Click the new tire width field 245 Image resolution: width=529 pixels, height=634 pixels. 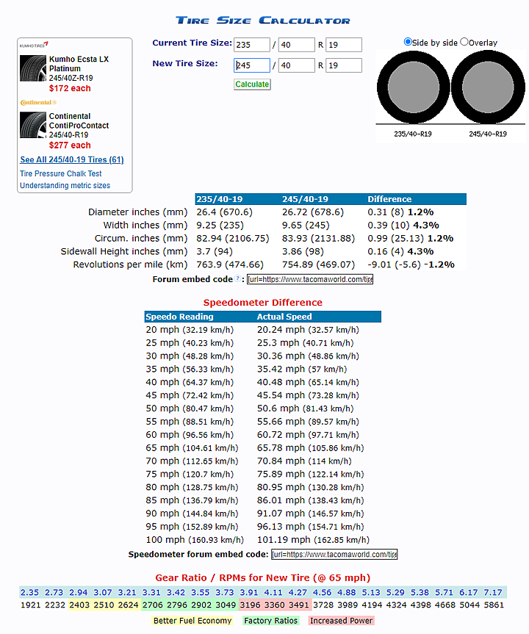(x=251, y=65)
